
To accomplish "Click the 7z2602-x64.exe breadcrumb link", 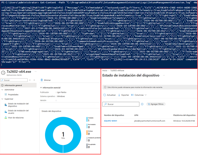I will click(117, 70).
